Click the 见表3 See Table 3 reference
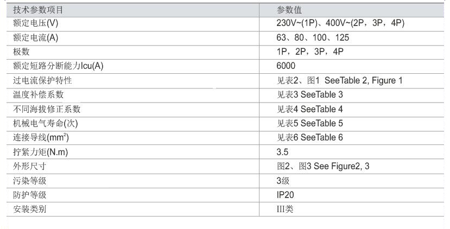 (310, 94)
